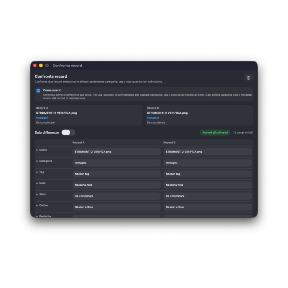Click the Confronta record page heading

[x=51, y=76]
